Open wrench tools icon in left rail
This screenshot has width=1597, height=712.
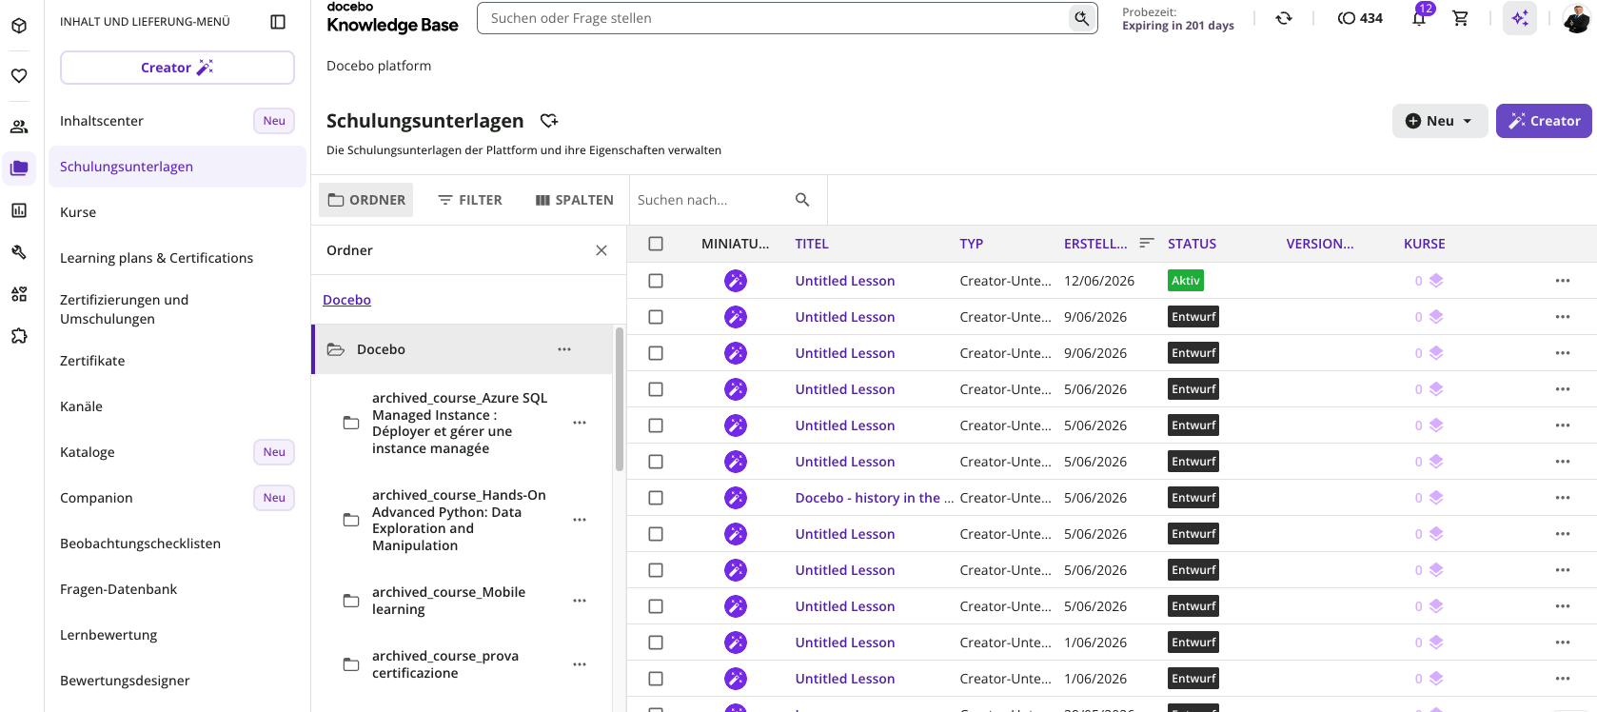(19, 252)
